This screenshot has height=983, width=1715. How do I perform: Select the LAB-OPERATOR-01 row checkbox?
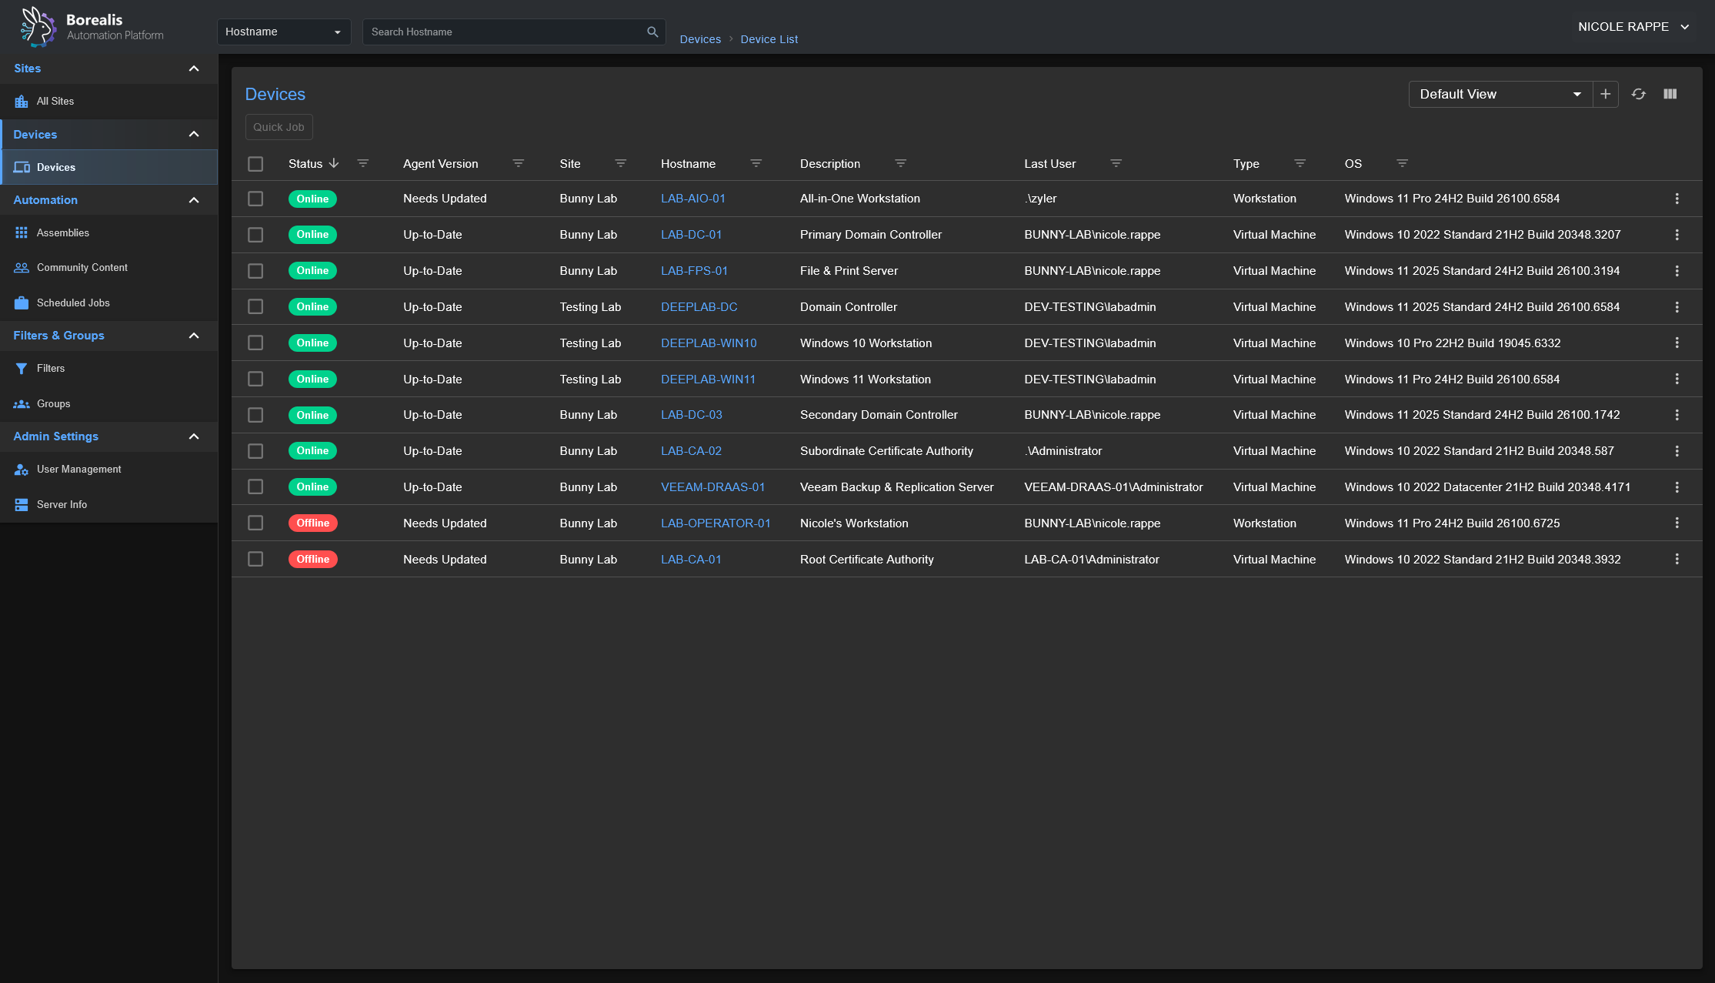point(255,523)
